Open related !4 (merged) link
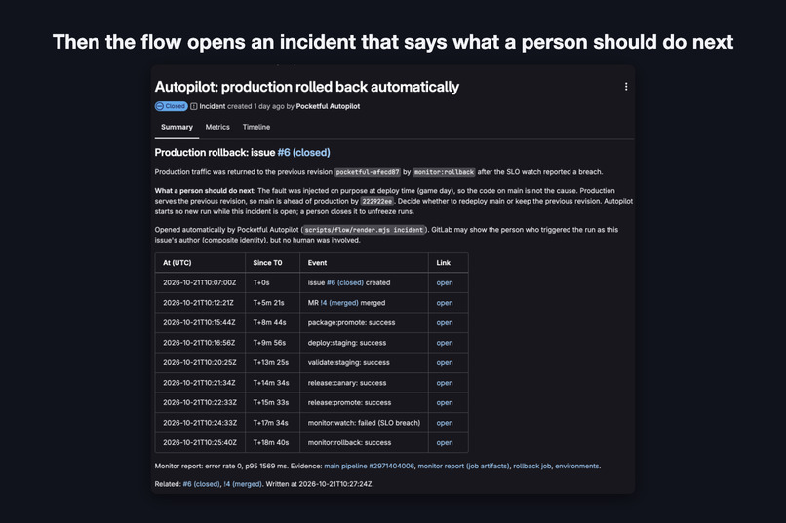Screen dimensions: 786x523 tap(243, 484)
